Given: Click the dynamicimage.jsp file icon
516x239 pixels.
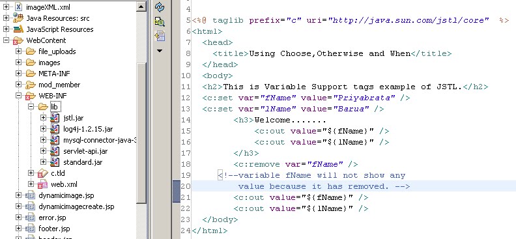Looking at the screenshot, I should 30,195.
